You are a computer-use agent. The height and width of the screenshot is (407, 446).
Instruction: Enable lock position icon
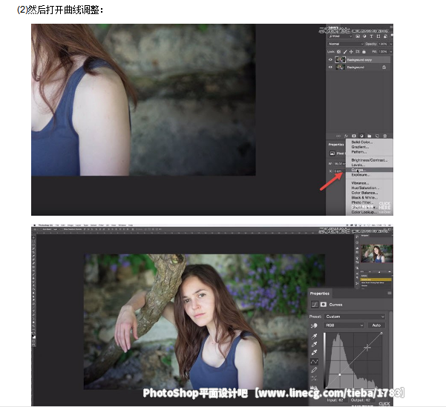pyautogui.click(x=351, y=52)
